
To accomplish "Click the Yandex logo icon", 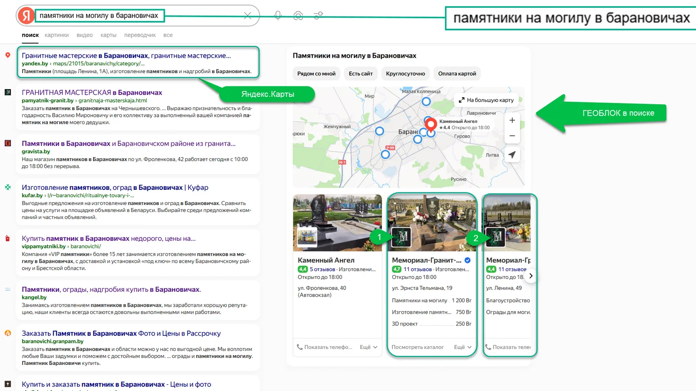I will (x=26, y=16).
